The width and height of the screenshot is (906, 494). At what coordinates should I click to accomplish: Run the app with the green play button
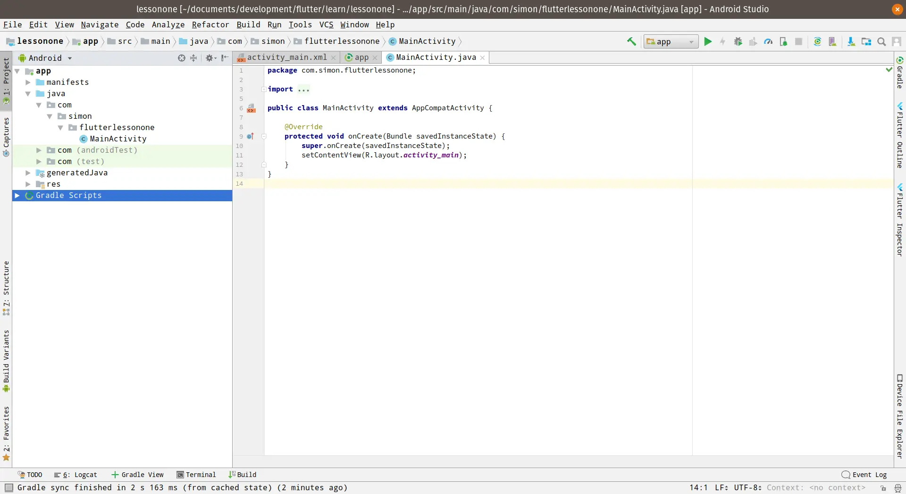(708, 41)
